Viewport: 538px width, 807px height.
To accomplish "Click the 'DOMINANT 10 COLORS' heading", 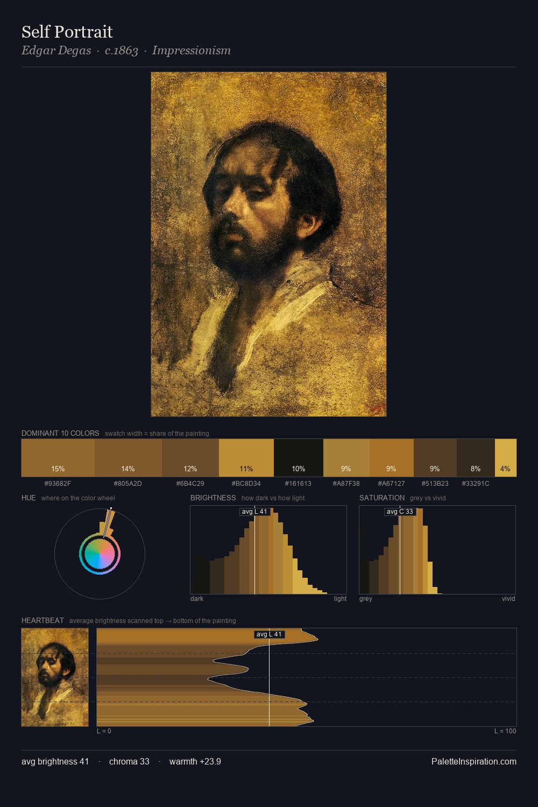I will 60,433.
